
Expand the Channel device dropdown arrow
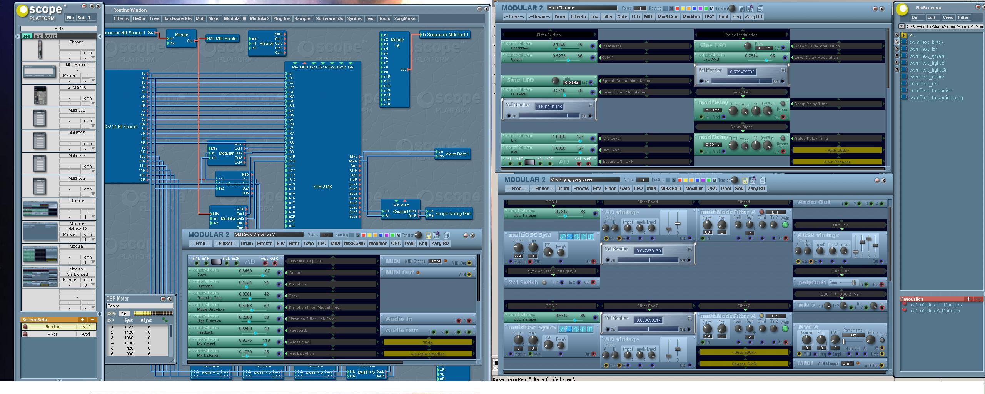(93, 58)
